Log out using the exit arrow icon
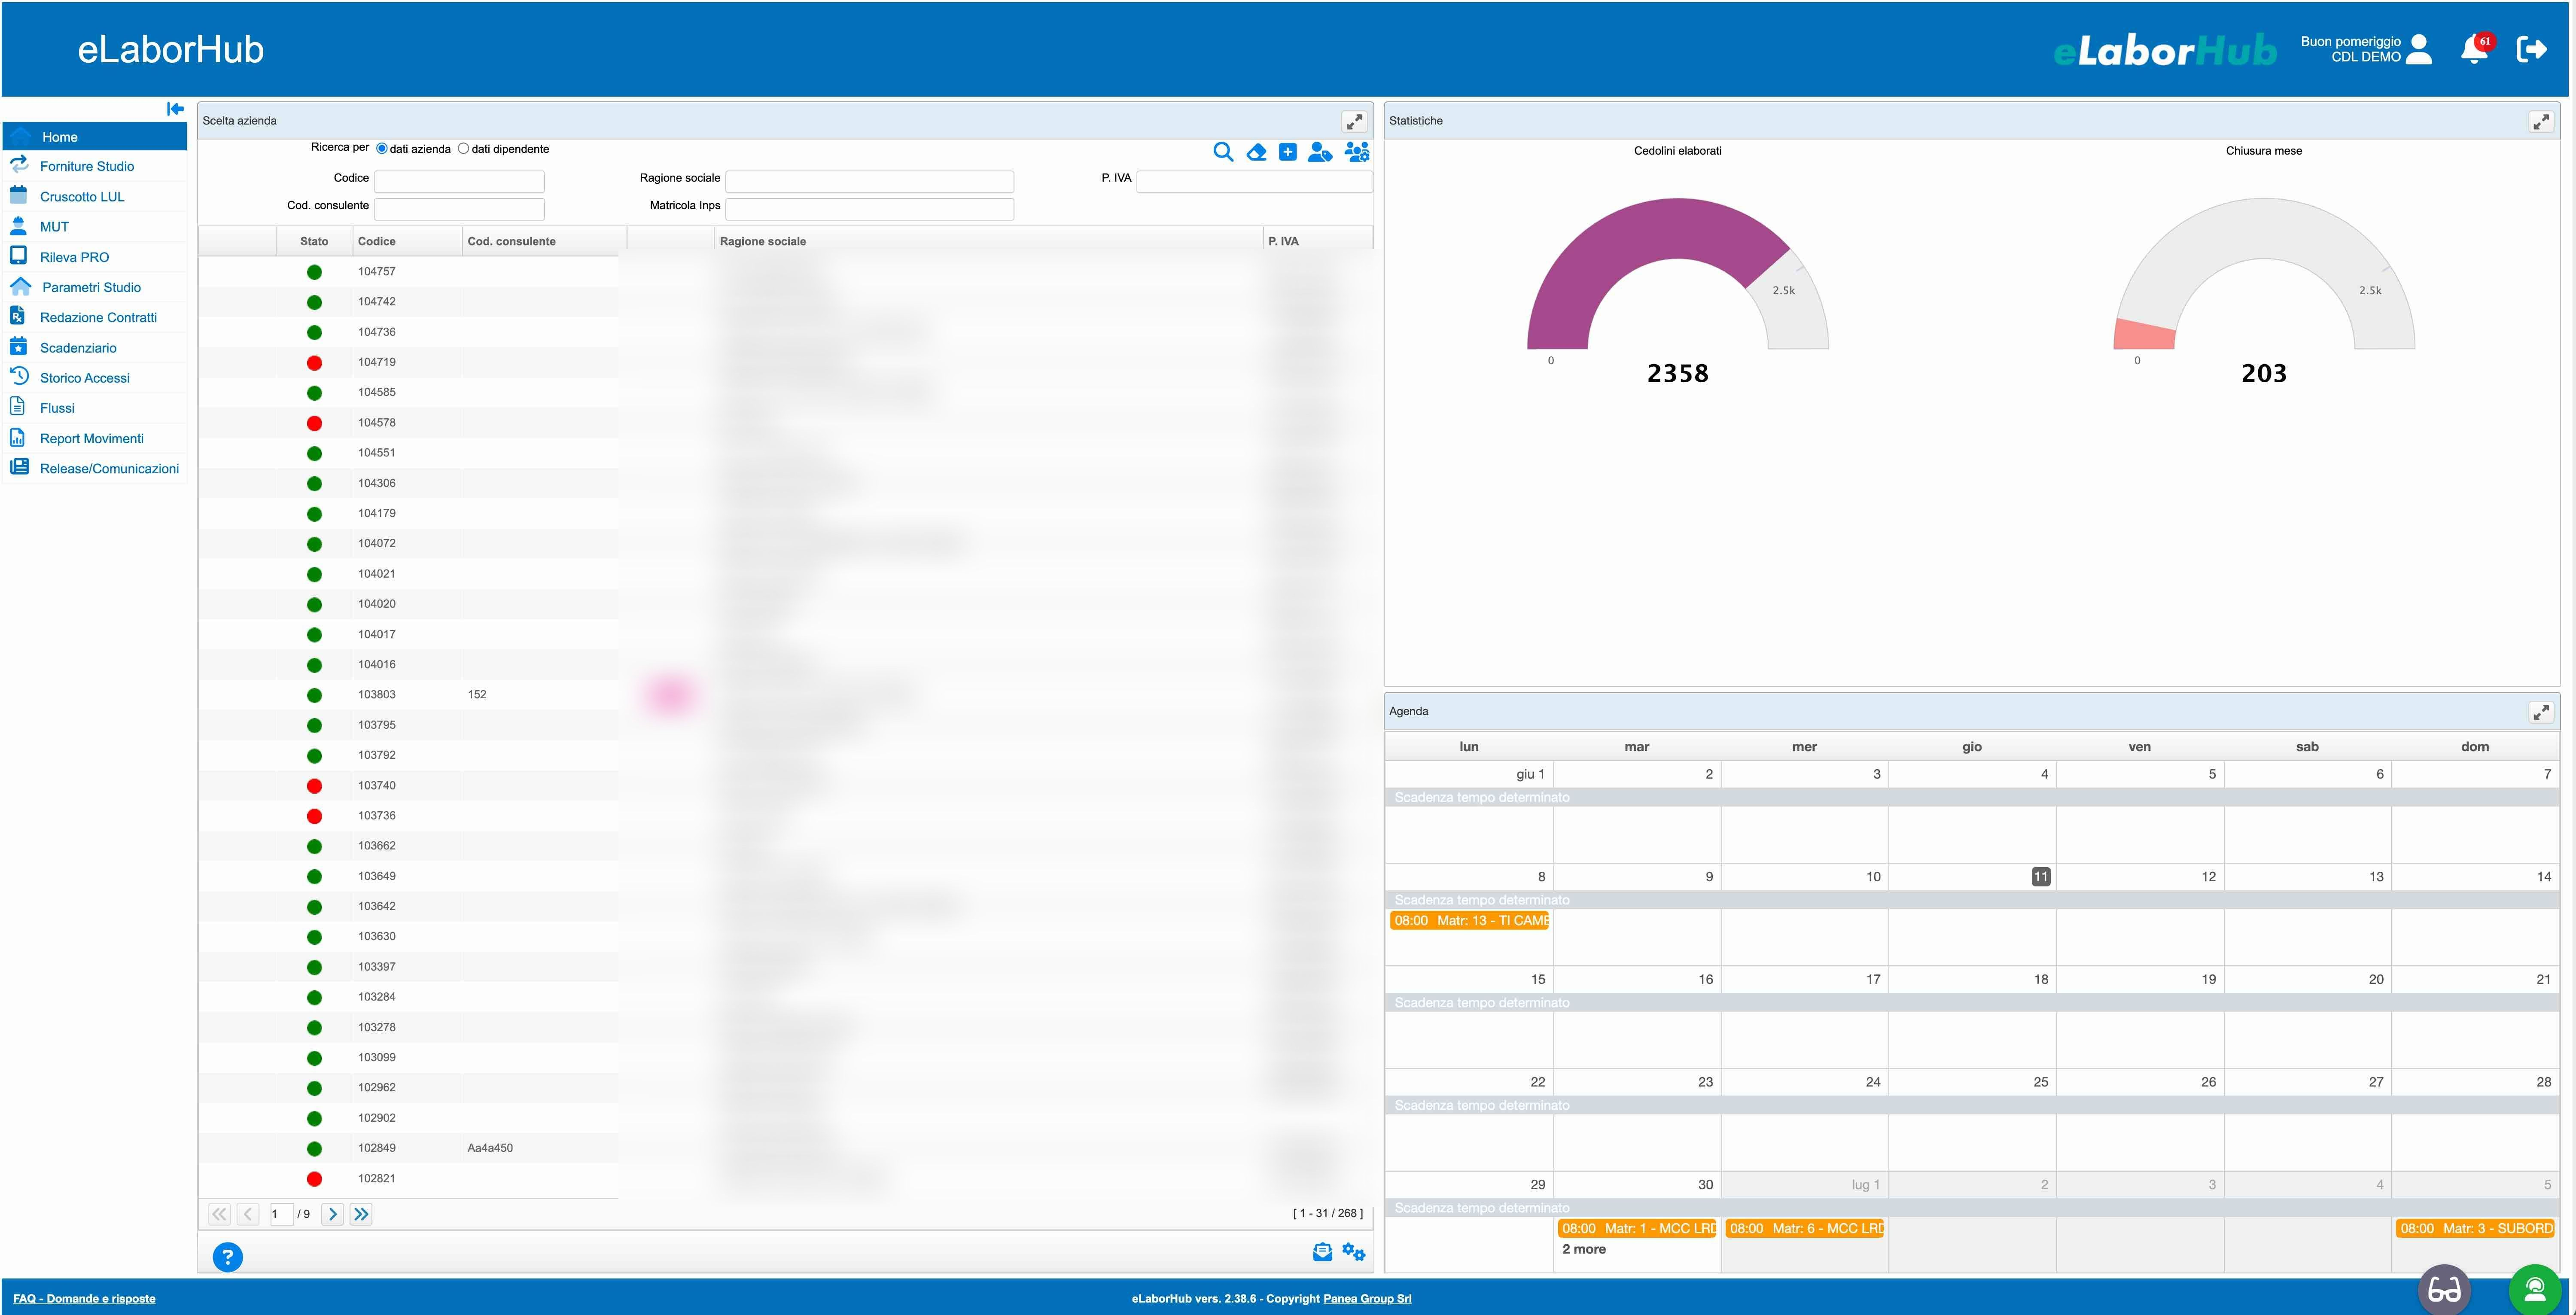The image size is (2576, 1315). point(2531,49)
